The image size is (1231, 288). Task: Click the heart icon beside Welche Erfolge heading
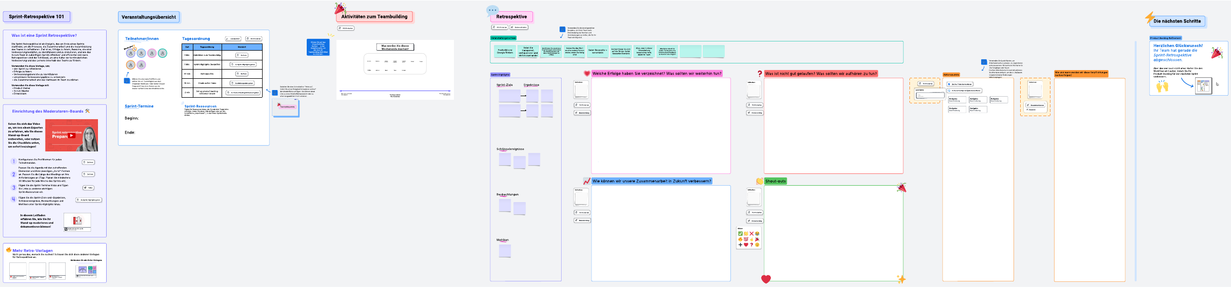[587, 74]
